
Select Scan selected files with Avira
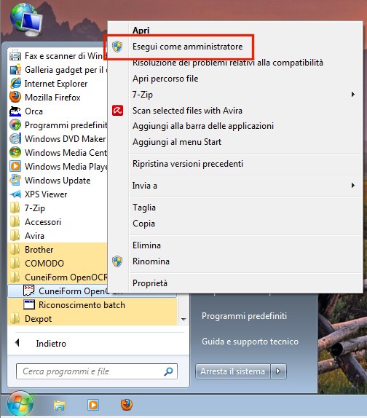coord(187,111)
